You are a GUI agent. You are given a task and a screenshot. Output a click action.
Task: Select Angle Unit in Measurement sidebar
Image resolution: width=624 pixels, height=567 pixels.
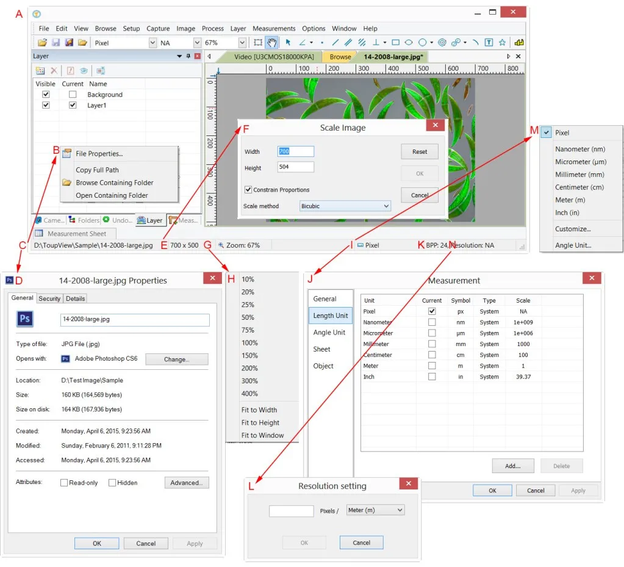(x=331, y=332)
